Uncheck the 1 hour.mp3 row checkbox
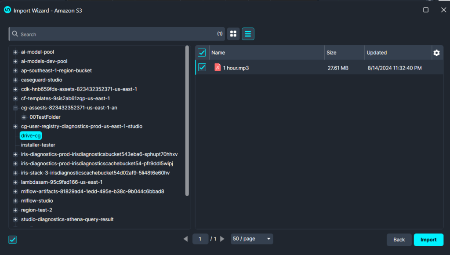This screenshot has height=255, width=450. point(202,67)
